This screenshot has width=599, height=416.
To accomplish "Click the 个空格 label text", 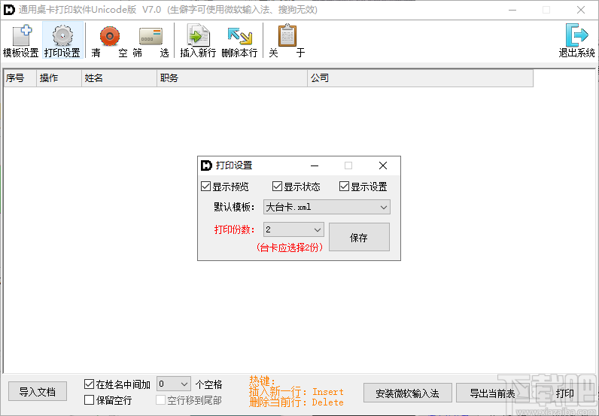I will tap(208, 384).
